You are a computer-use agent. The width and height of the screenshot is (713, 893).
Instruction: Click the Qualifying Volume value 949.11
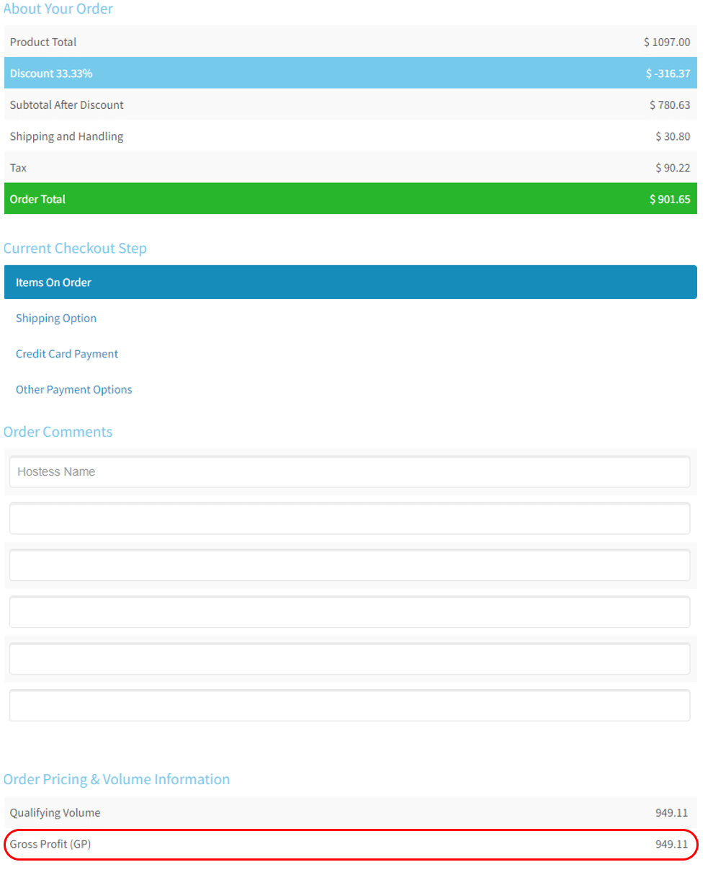[671, 812]
